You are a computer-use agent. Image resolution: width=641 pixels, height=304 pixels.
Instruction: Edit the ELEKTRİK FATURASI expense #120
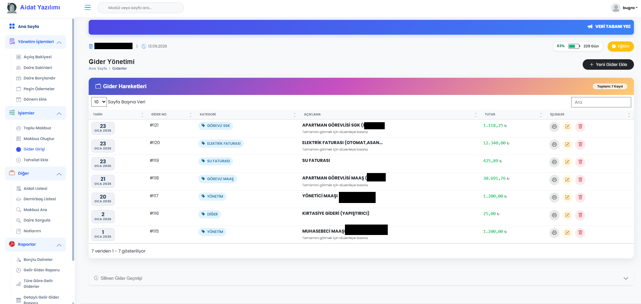(x=567, y=144)
